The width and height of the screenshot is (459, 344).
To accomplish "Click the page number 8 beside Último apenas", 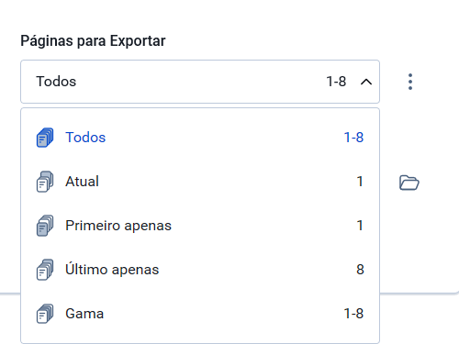I will (360, 270).
